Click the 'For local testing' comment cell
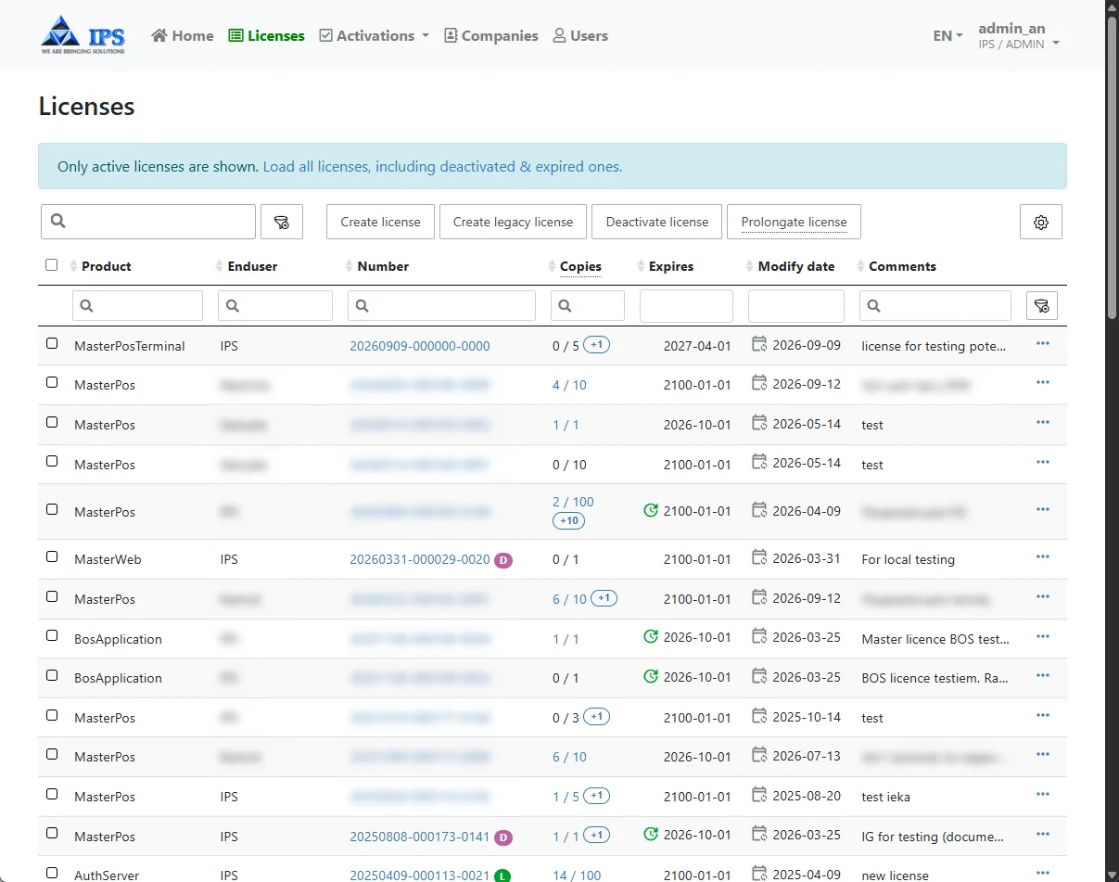The width and height of the screenshot is (1119, 882). (908, 559)
